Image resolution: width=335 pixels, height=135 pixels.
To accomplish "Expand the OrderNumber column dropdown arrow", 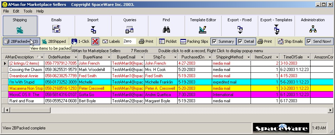I will 76,57.
